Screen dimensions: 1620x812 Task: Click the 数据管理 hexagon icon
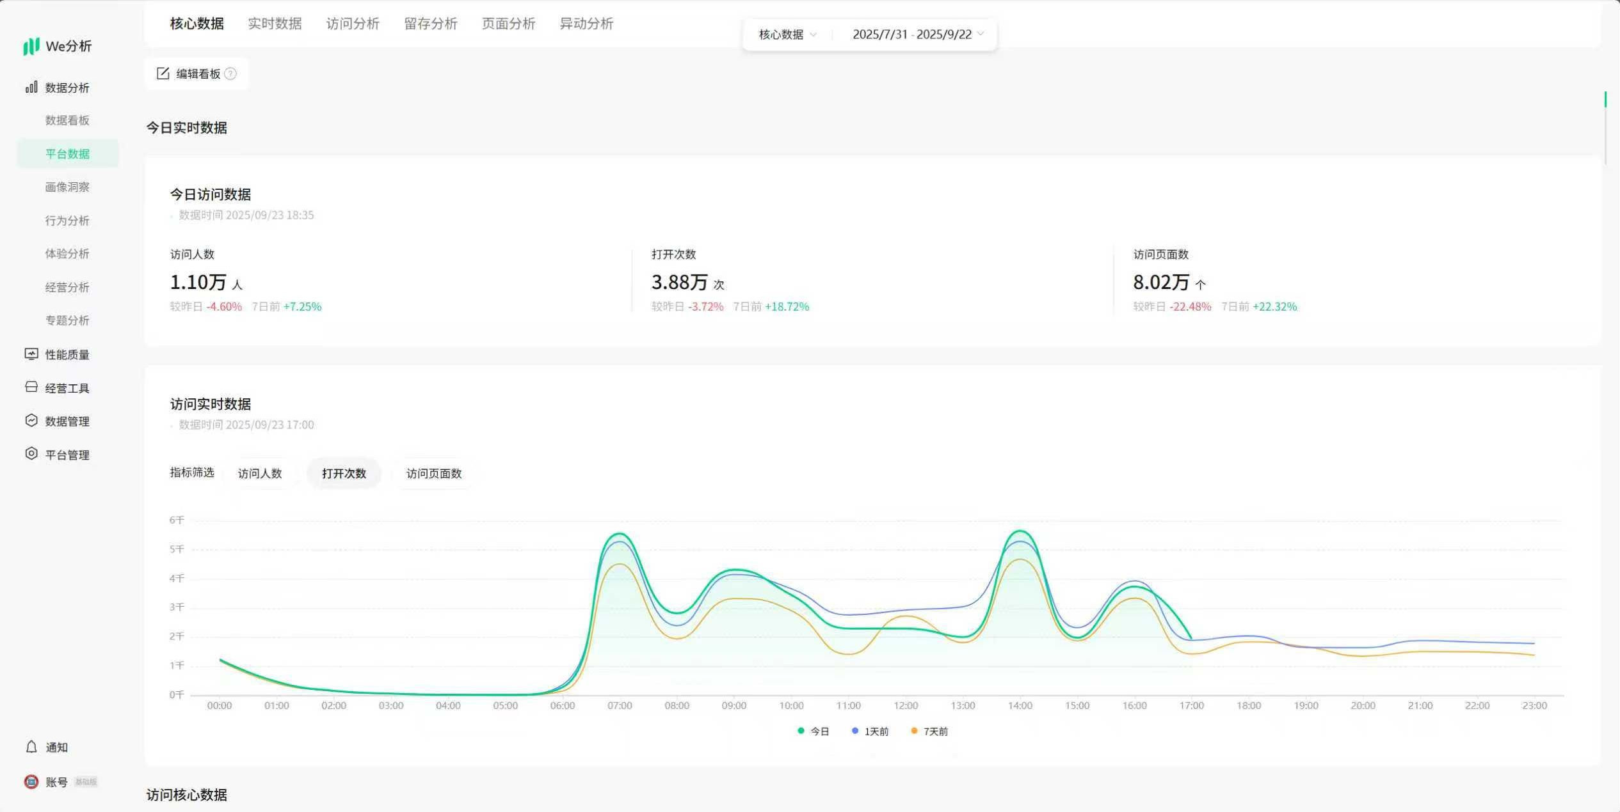point(31,421)
